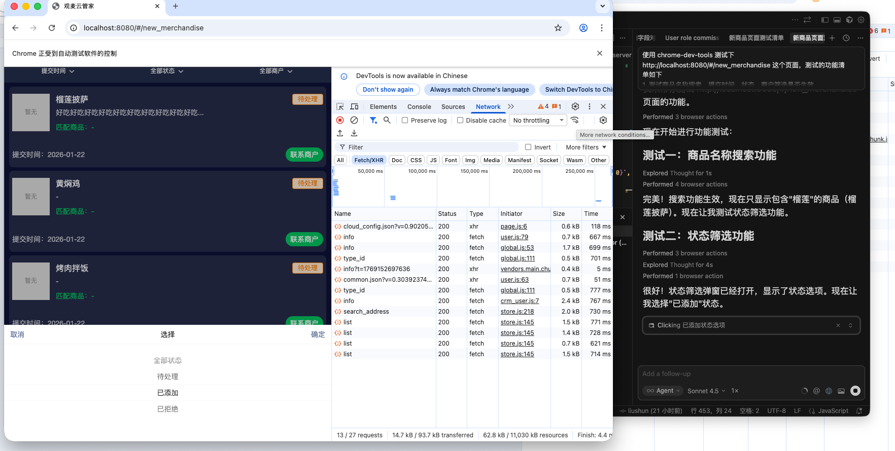Check the Disable cache option
This screenshot has width=895, height=451.
(460, 121)
